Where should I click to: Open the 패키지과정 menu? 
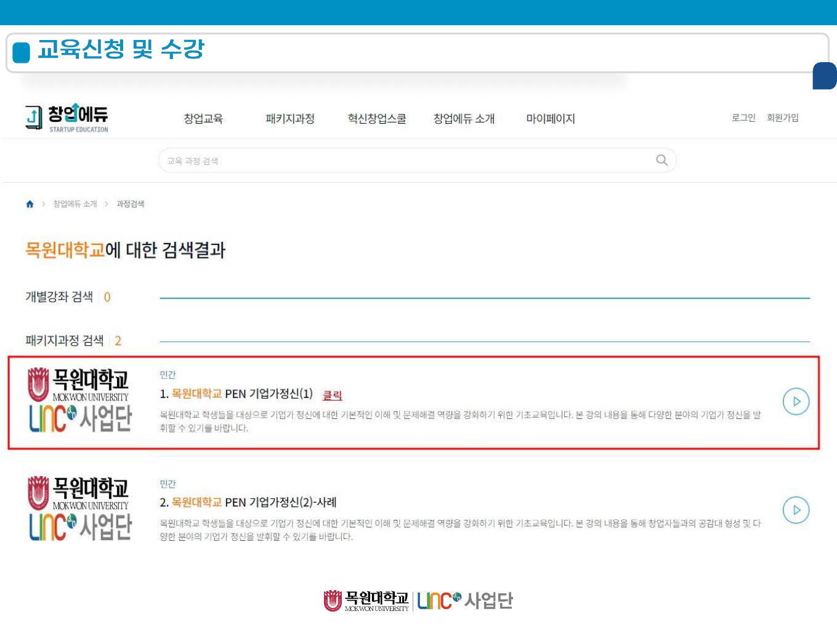290,119
